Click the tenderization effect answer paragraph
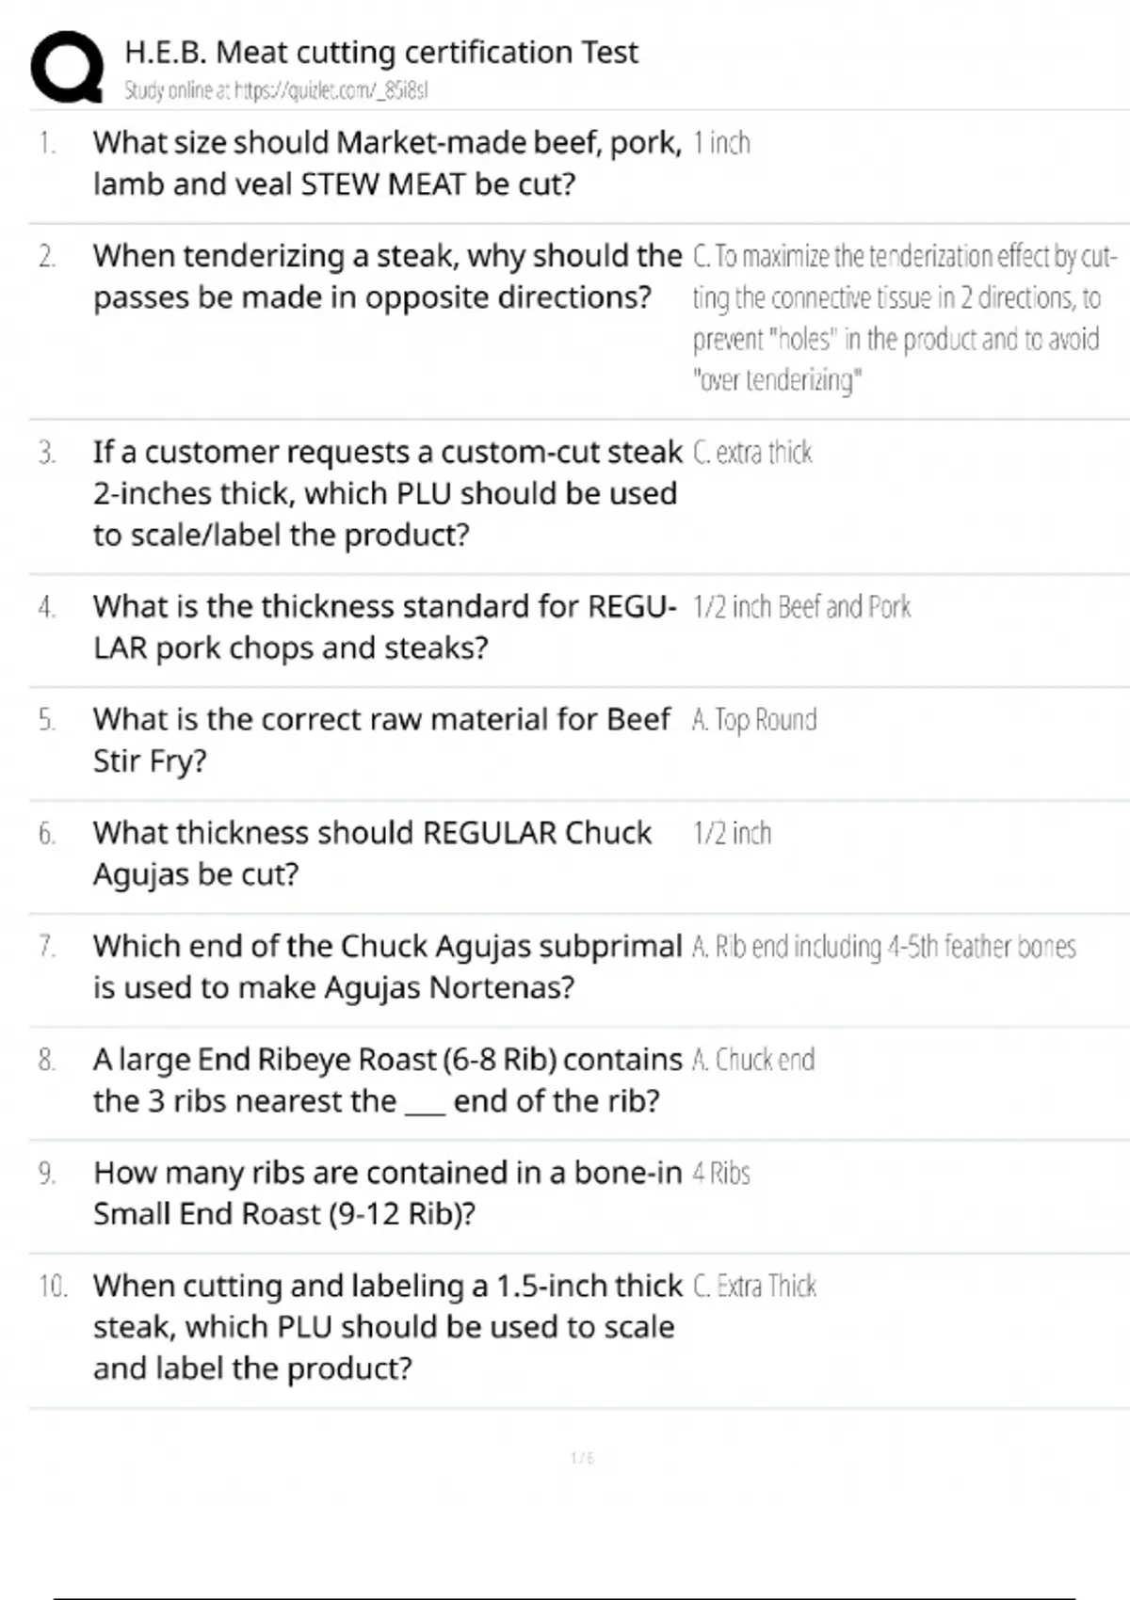This screenshot has width=1130, height=1600. (x=902, y=317)
